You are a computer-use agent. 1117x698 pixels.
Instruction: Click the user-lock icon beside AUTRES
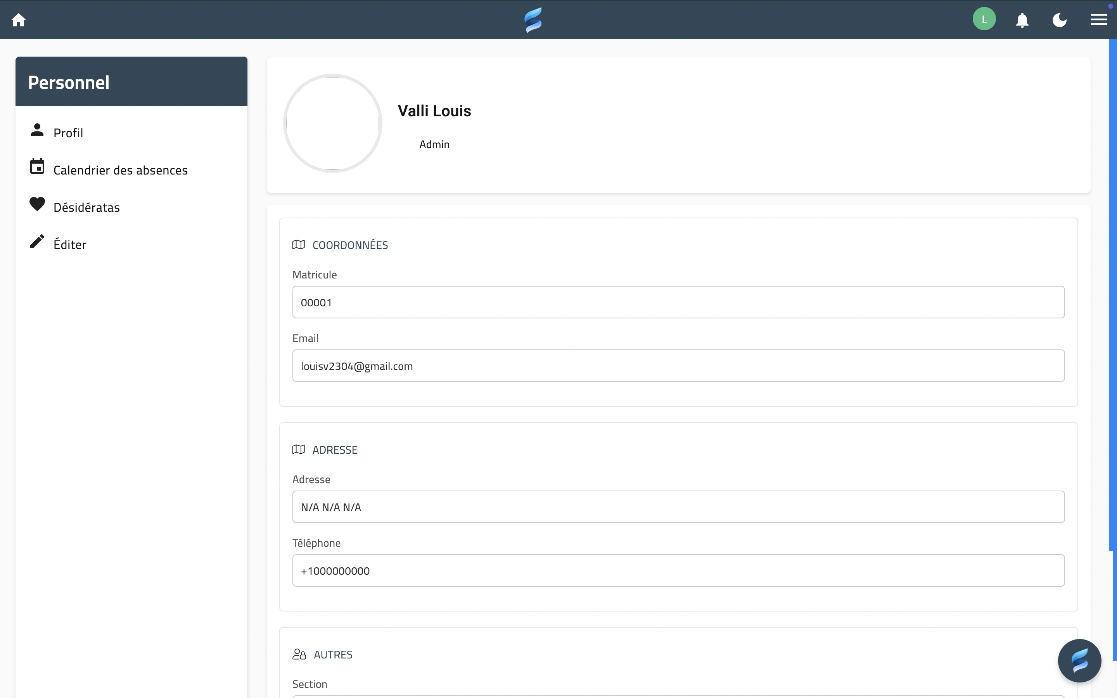tap(299, 654)
